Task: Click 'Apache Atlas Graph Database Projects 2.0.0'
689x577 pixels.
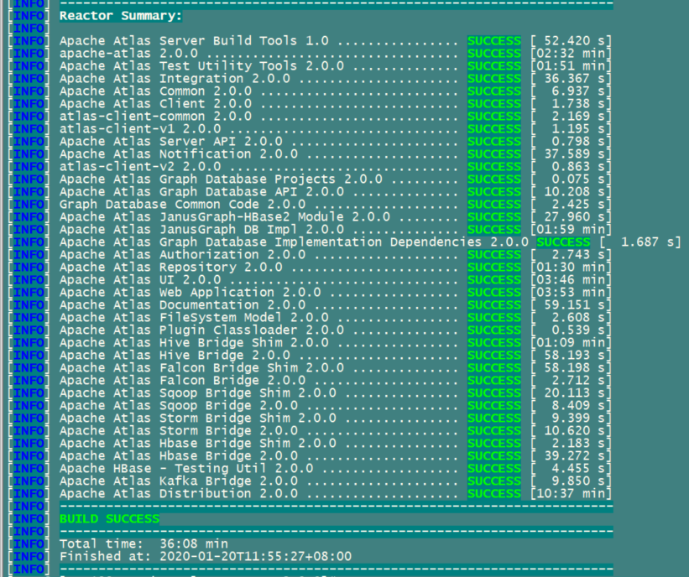Action: [221, 179]
